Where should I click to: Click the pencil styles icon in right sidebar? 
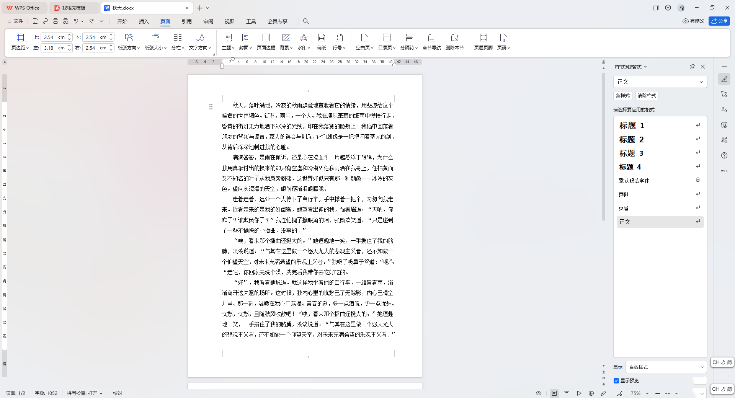(724, 79)
